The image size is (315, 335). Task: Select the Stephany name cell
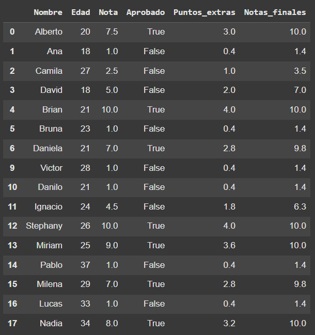[44, 226]
